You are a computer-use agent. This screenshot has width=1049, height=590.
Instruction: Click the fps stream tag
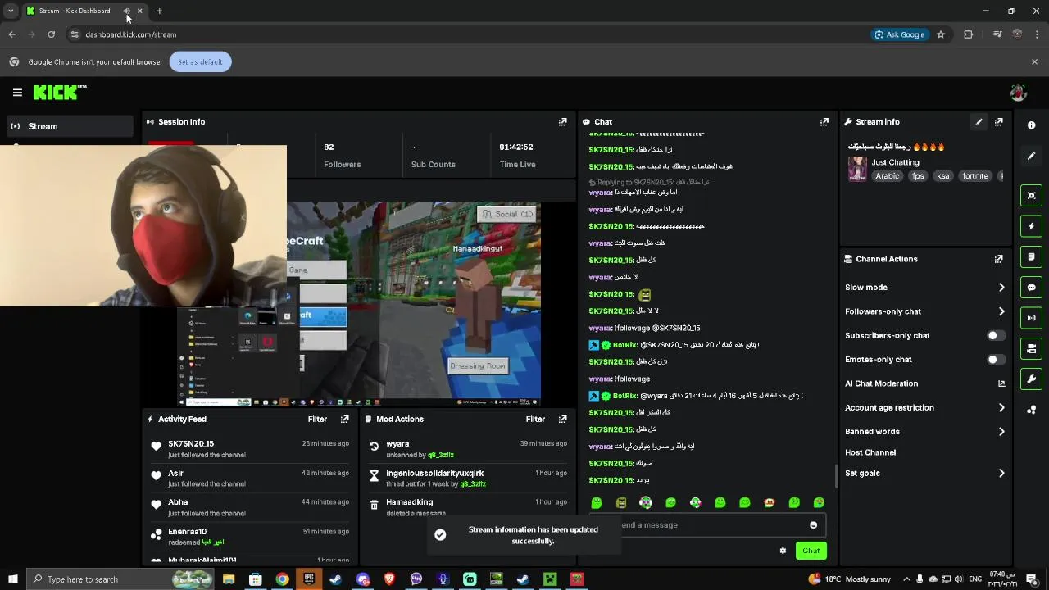tap(918, 176)
